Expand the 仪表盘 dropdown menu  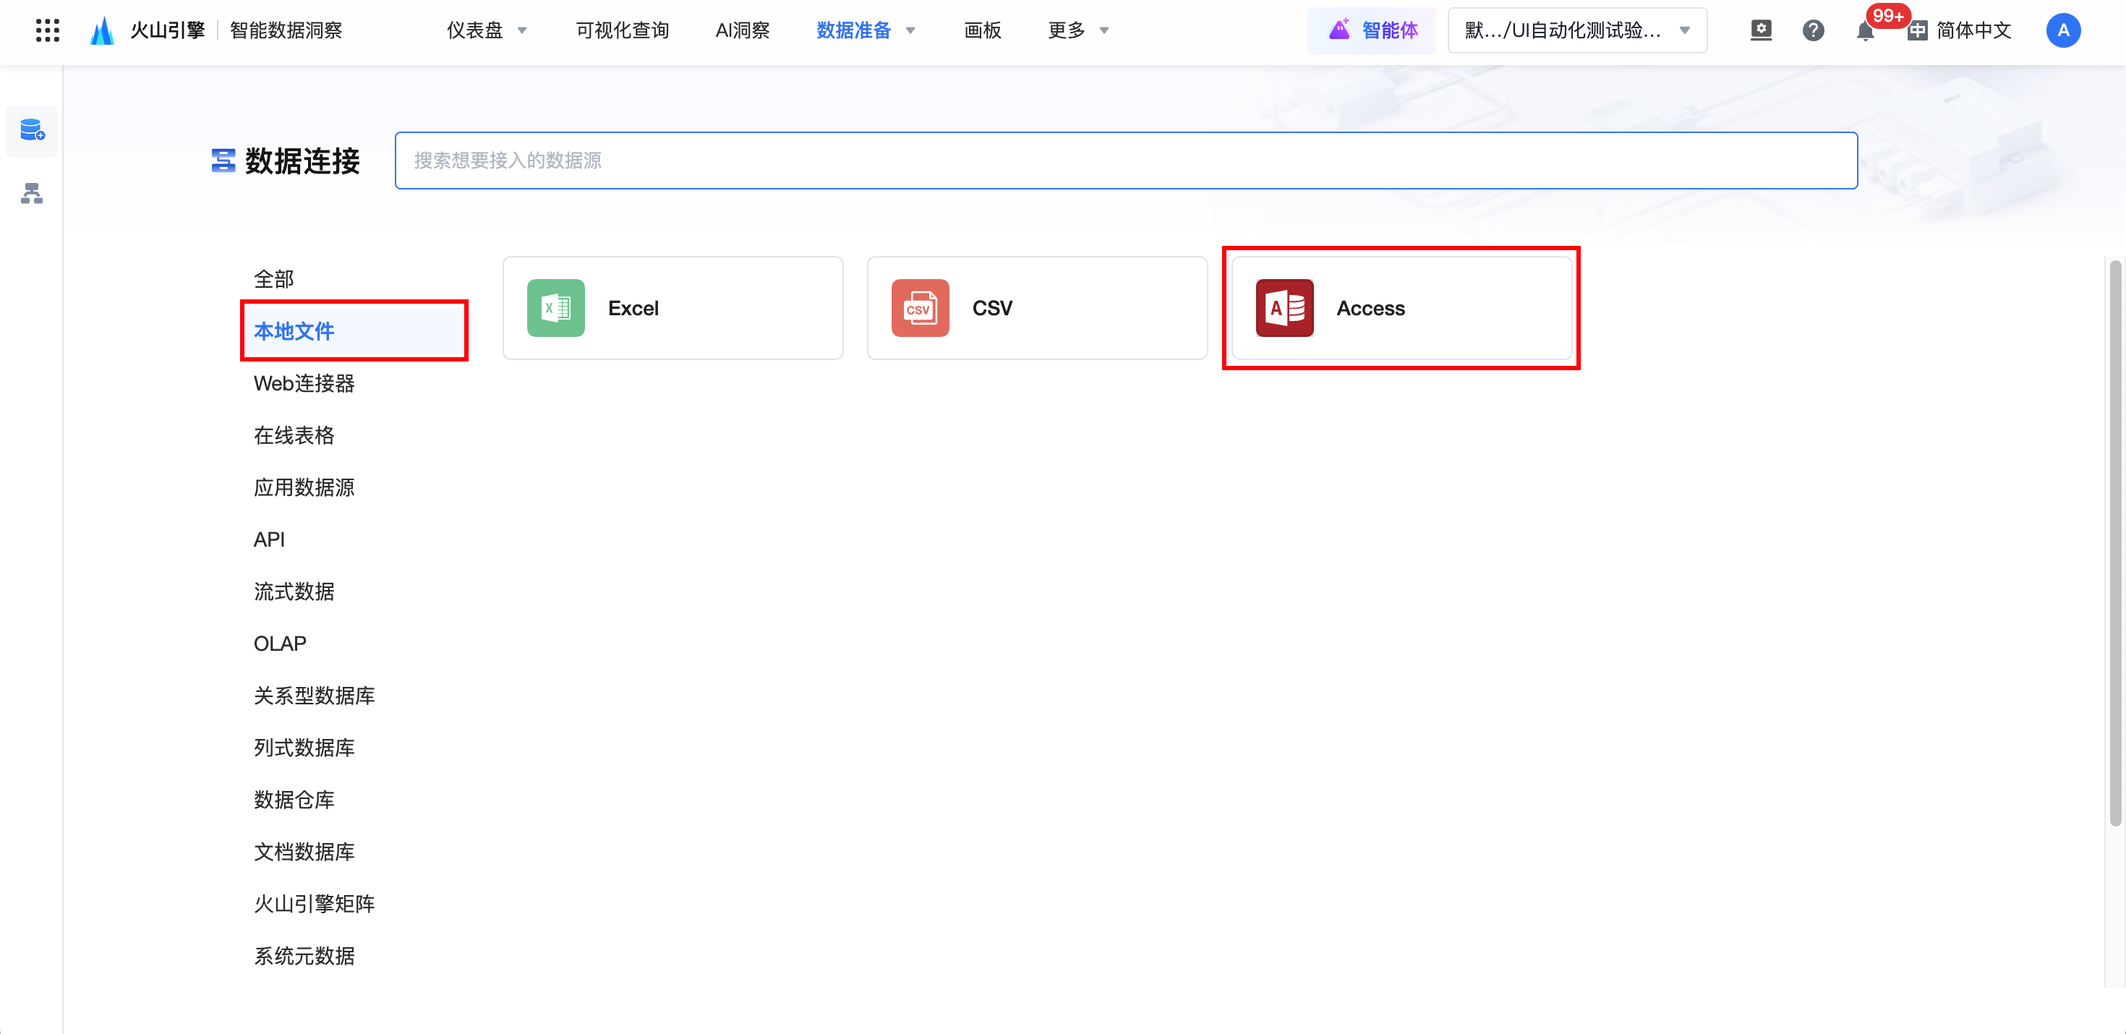pos(486,30)
